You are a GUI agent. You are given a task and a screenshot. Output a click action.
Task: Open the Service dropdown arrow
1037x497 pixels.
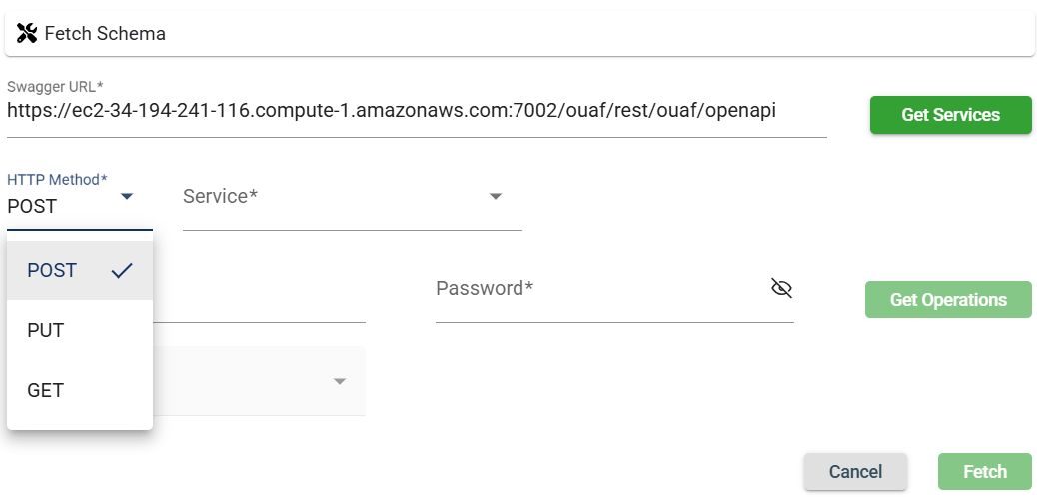click(496, 197)
